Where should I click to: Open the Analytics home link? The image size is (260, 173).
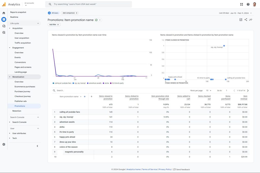pos(134,169)
